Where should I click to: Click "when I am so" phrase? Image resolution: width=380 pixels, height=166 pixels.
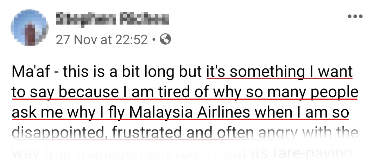pos(306,112)
